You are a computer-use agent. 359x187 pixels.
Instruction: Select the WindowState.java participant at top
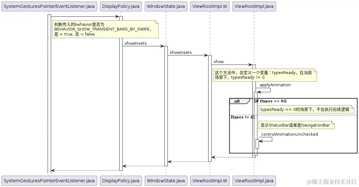coord(166,6)
